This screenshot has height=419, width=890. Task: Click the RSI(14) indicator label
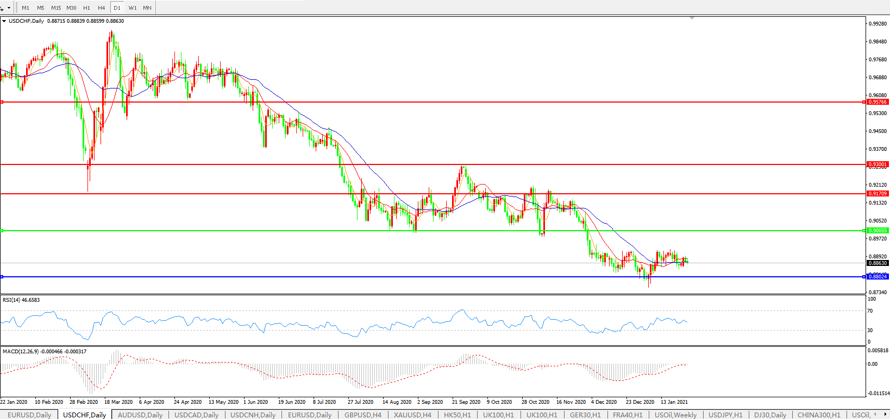pyautogui.click(x=21, y=300)
